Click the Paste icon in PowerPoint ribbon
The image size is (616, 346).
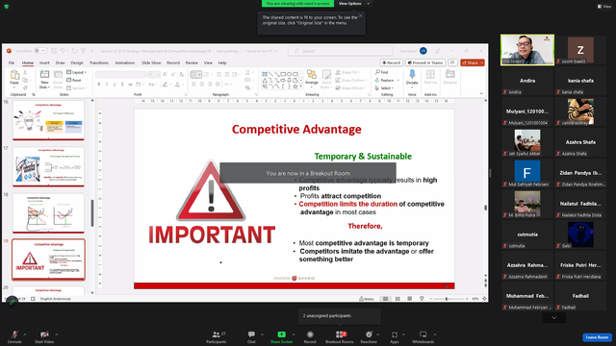point(14,75)
